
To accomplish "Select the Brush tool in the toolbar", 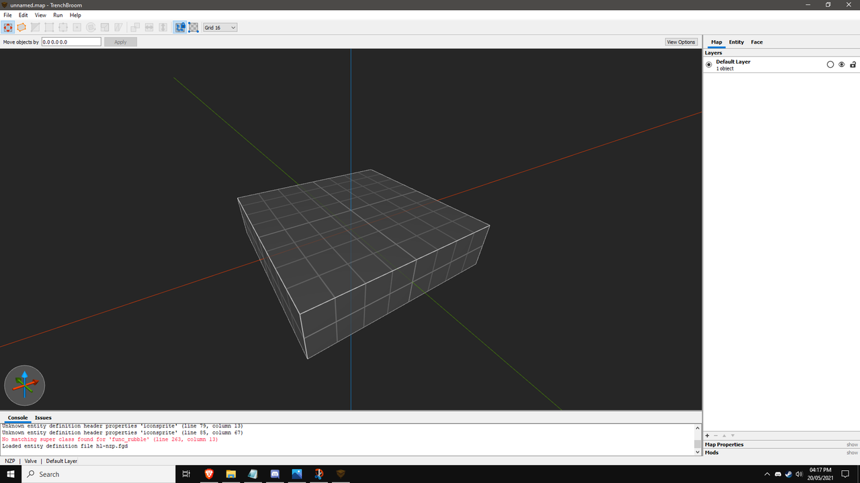I will click(21, 27).
